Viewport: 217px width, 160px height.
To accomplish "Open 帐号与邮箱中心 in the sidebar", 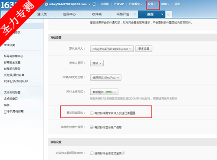I will point(13,56).
